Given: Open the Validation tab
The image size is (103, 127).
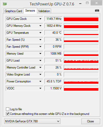Looking at the screenshot, I should click(44, 11).
